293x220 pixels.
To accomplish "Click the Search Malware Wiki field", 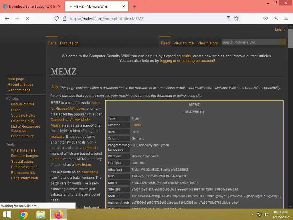I will pos(250,42).
